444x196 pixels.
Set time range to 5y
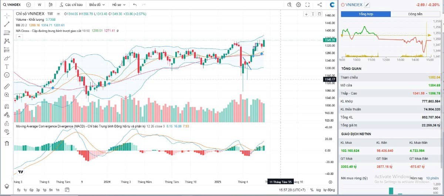click(19, 190)
